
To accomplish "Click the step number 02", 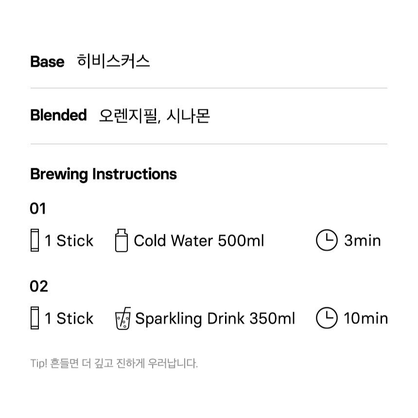I will pos(39,286).
